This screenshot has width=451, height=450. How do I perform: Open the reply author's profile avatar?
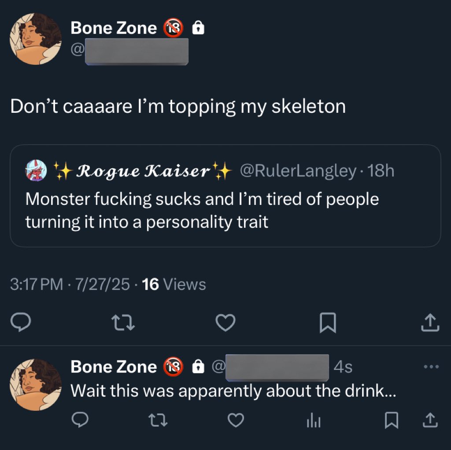pyautogui.click(x=36, y=385)
